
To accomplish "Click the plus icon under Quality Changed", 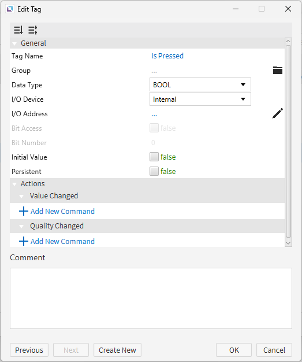I will (24, 241).
